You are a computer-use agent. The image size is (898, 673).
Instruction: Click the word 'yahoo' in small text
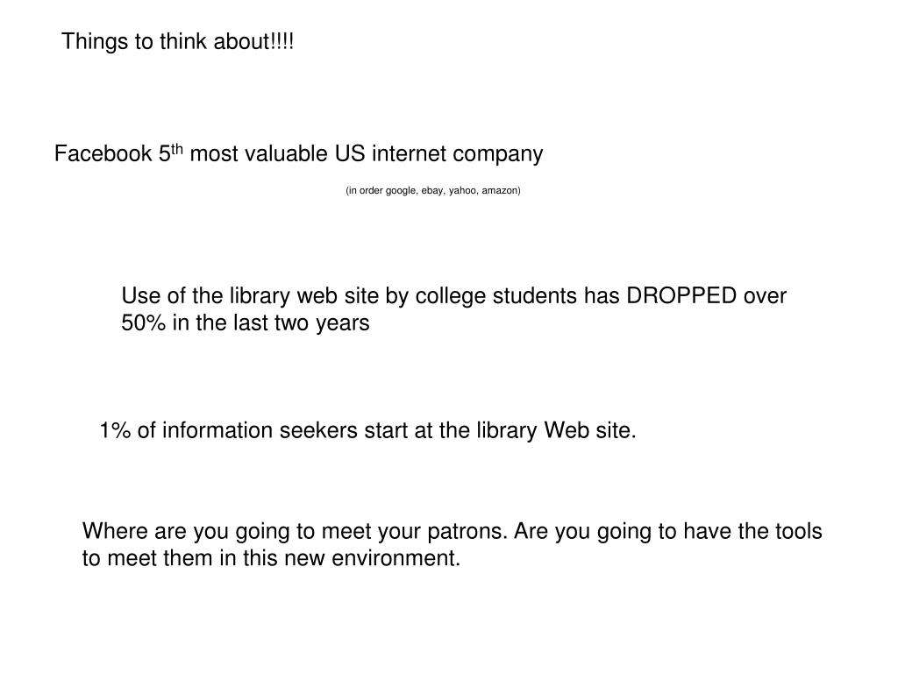(x=462, y=190)
